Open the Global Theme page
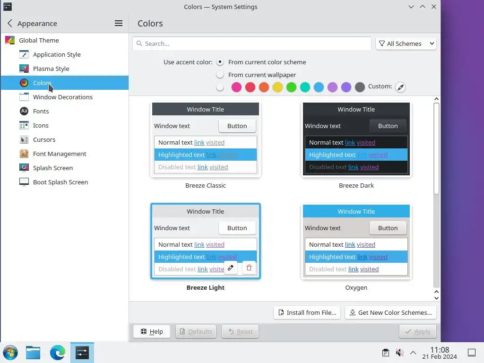 click(39, 40)
